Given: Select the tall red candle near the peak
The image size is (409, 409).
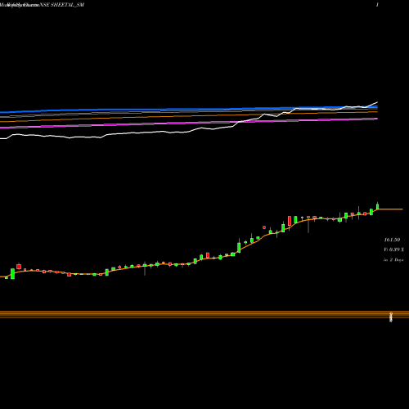Looking at the screenshot, I should (x=290, y=221).
